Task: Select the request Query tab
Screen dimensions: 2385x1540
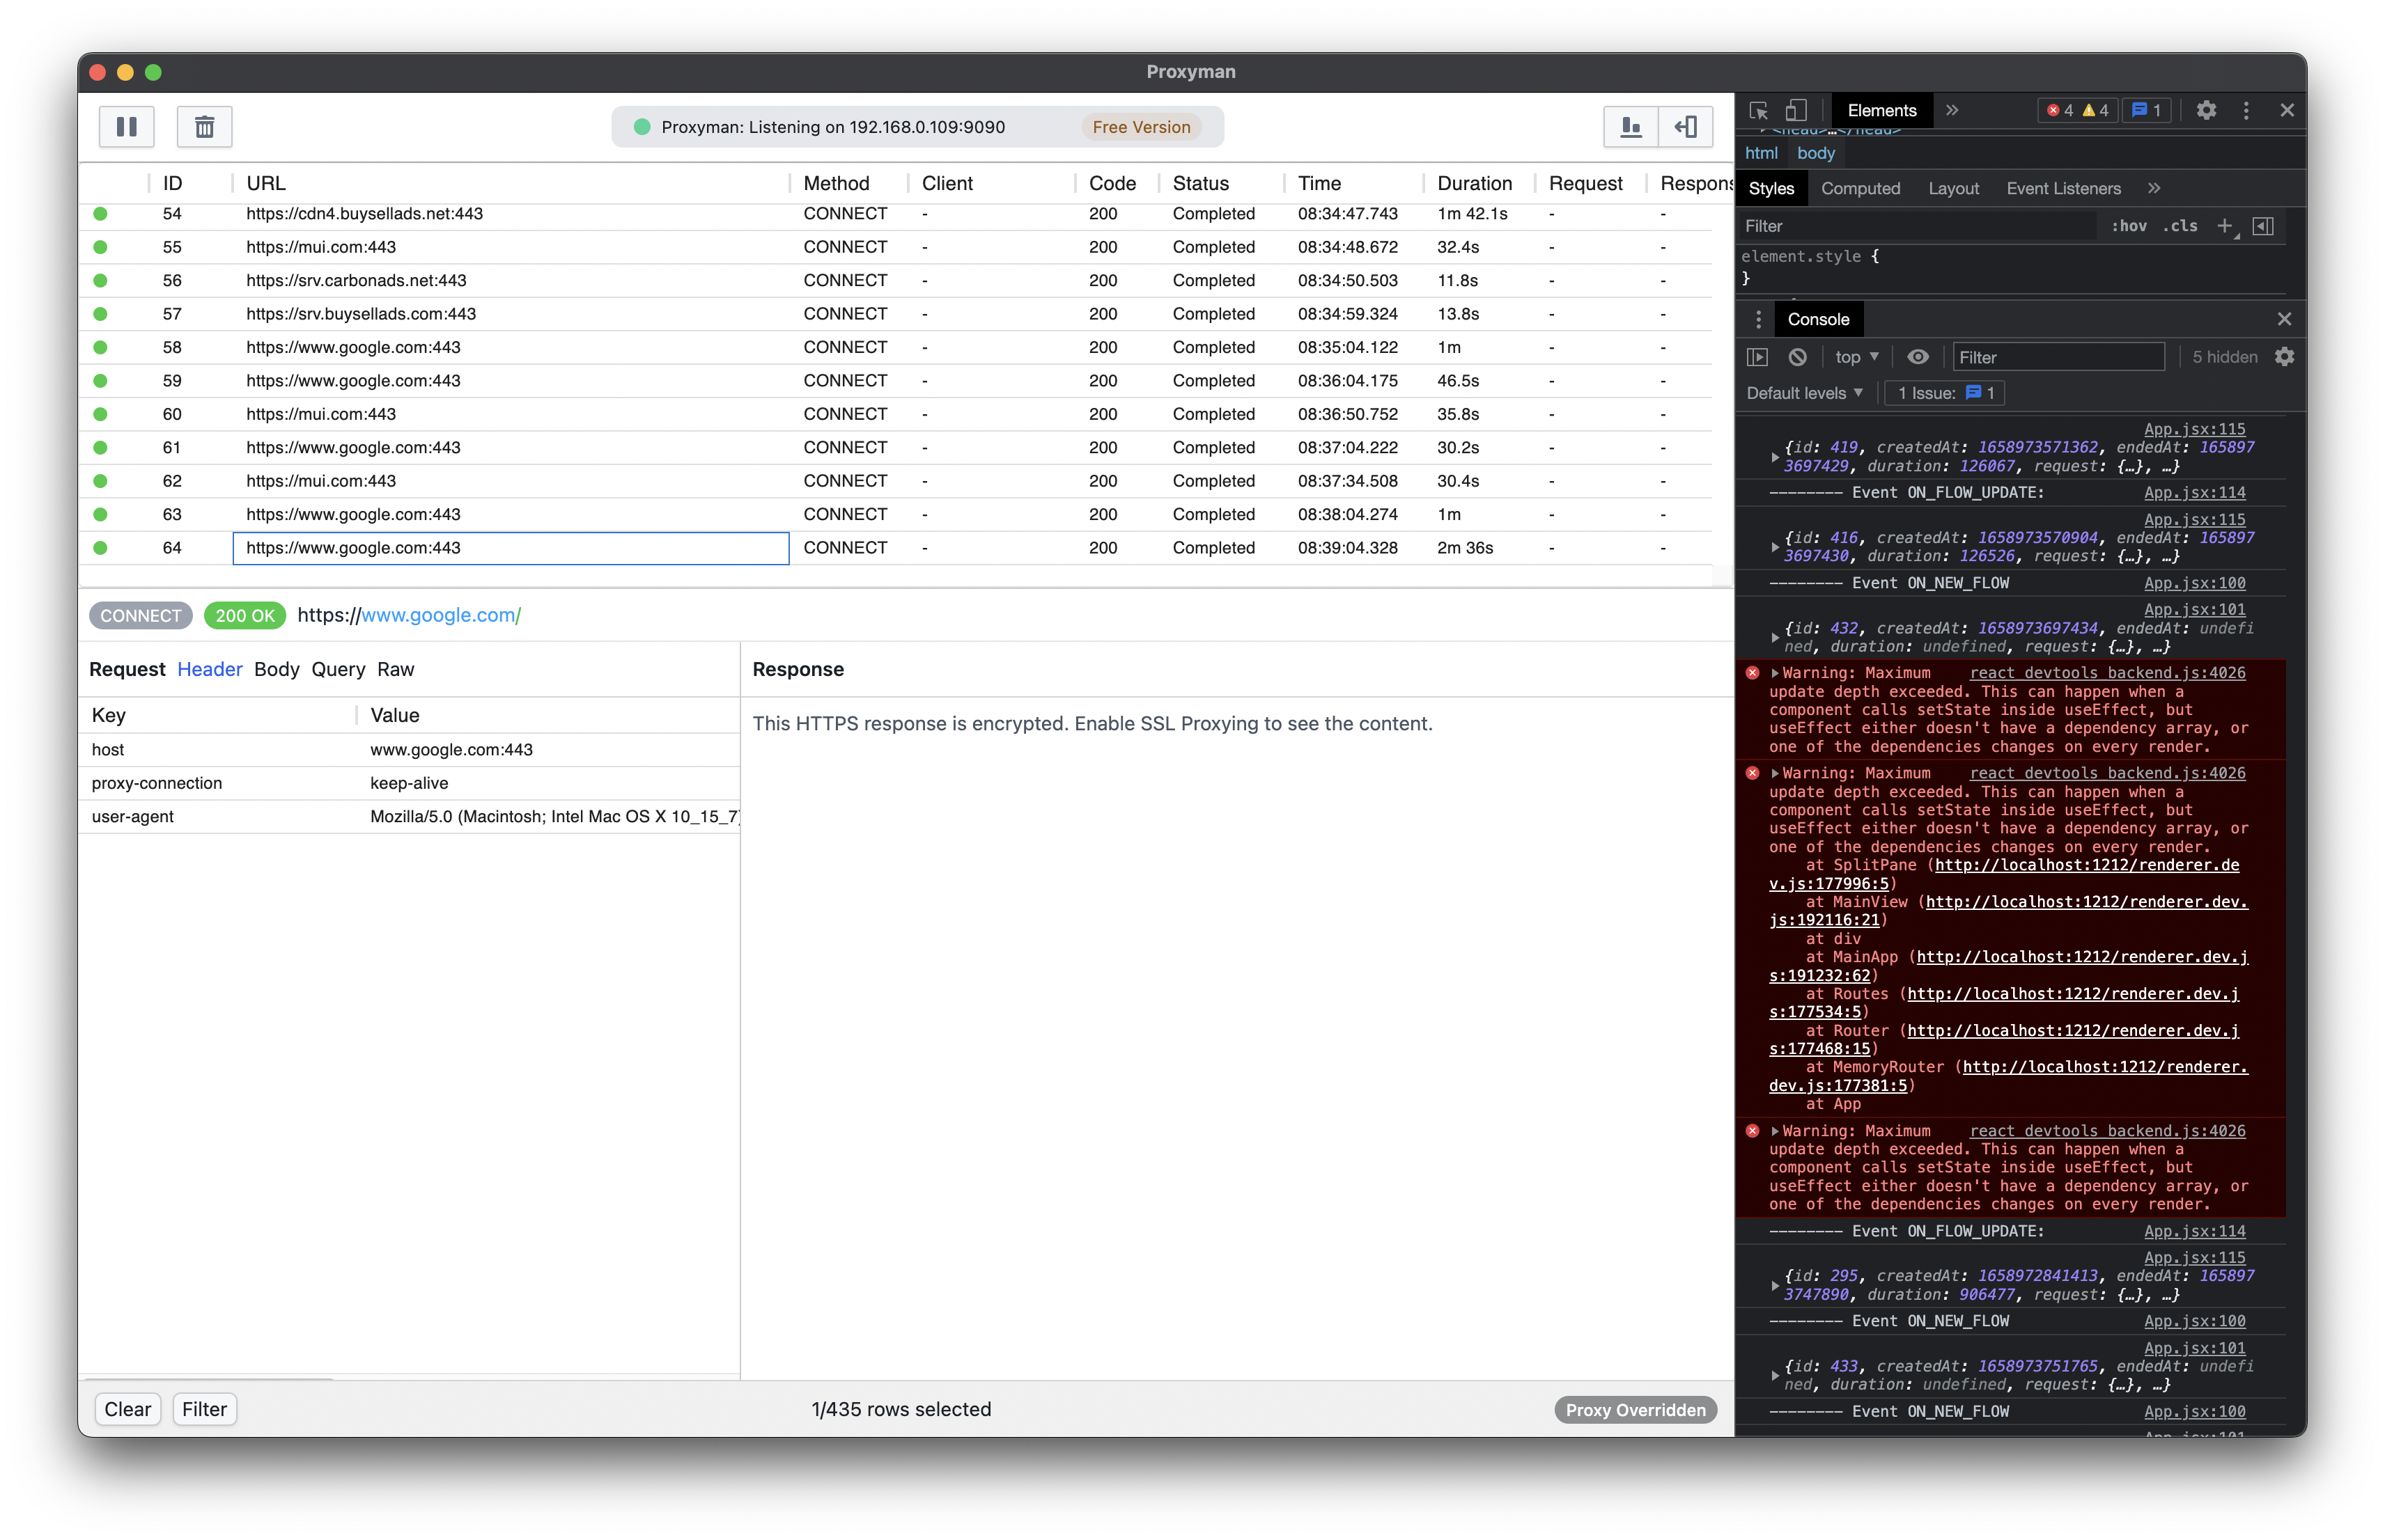Action: [x=338, y=669]
